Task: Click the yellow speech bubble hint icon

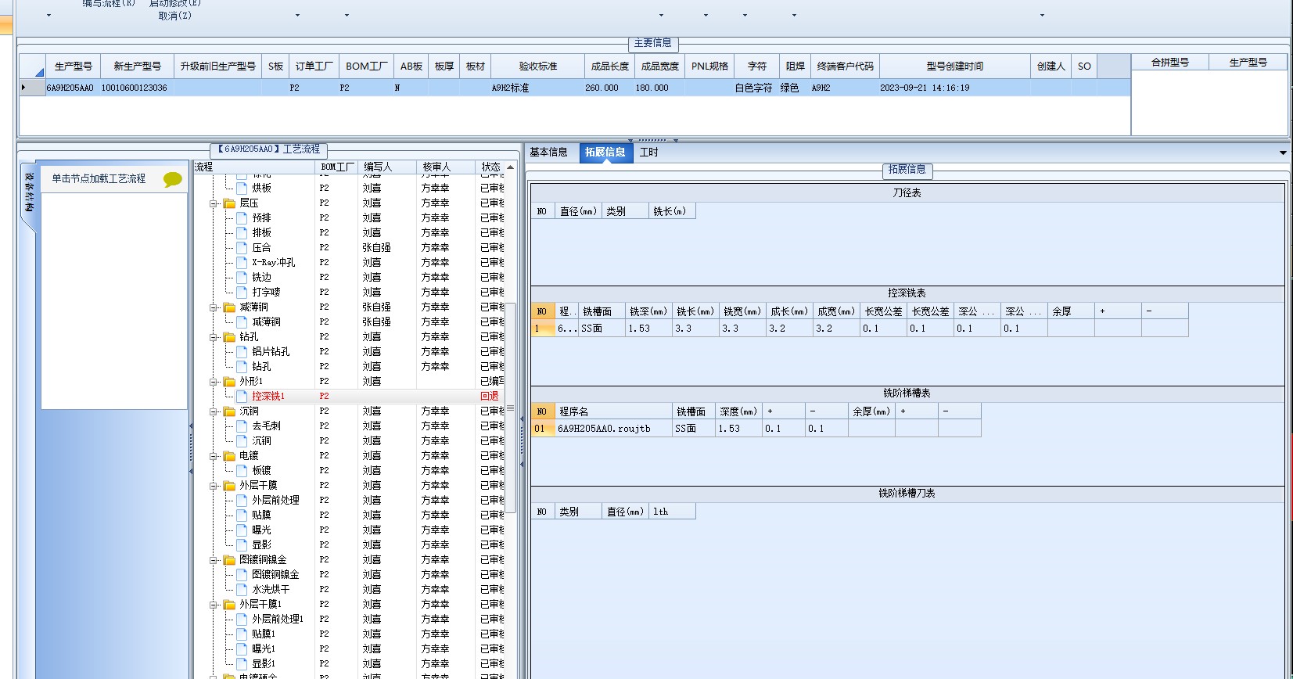Action: click(172, 179)
